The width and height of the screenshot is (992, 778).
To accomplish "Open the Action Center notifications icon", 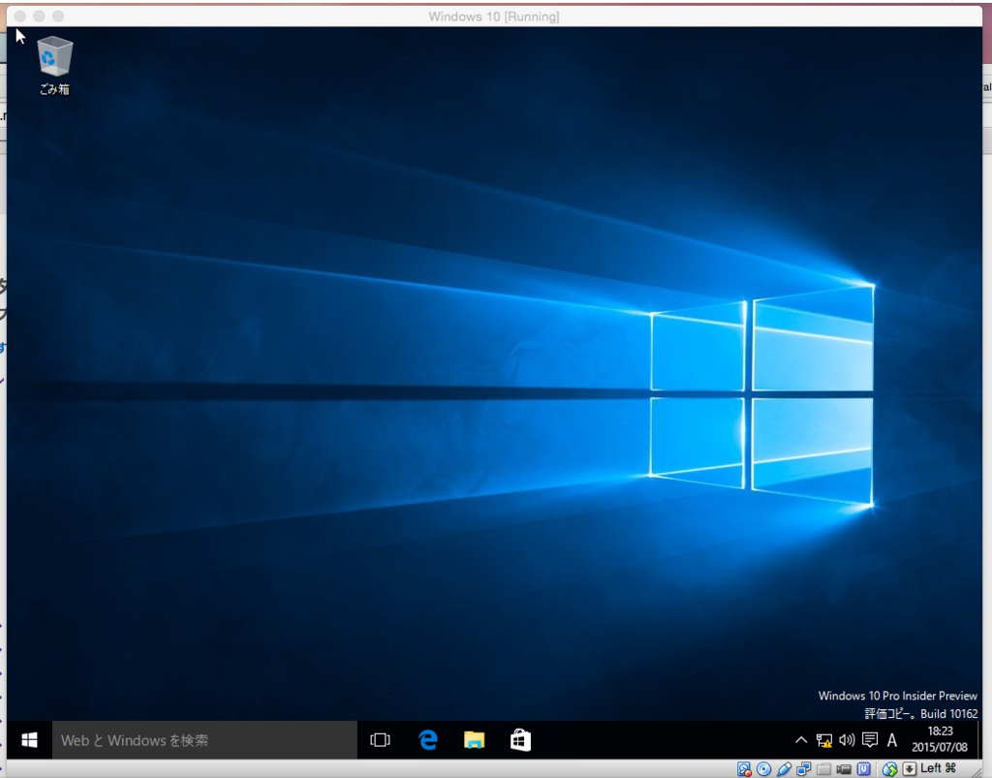I will coord(870,740).
